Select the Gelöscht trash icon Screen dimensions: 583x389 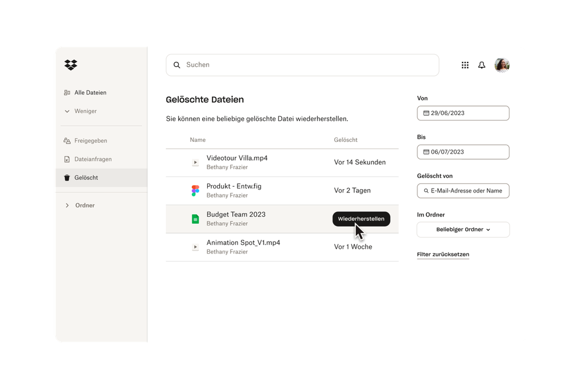[x=67, y=178]
